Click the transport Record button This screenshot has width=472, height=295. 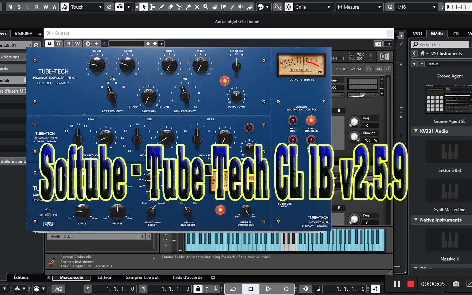[x=286, y=289]
